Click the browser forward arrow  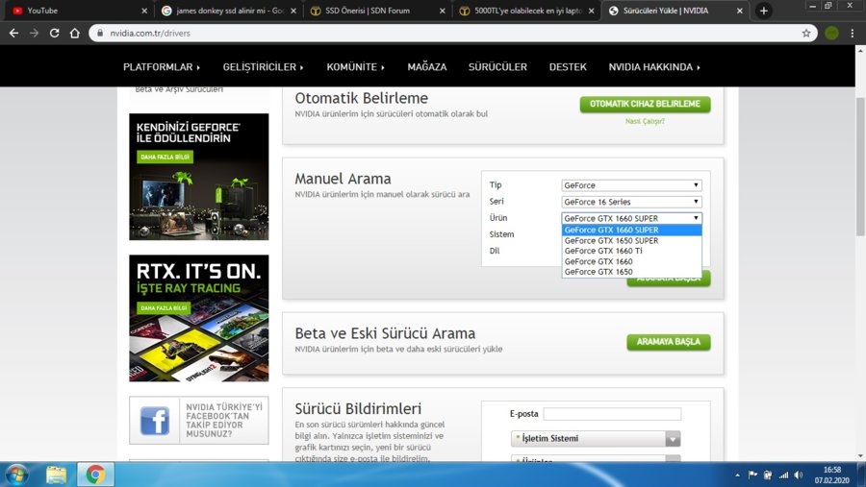coord(35,33)
